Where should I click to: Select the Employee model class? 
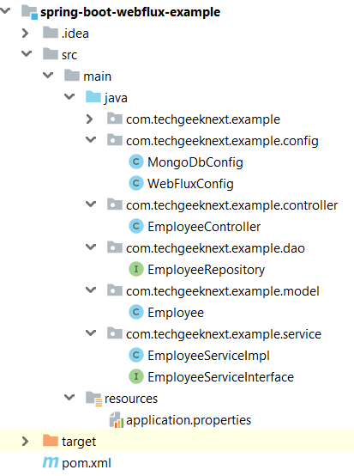pos(176,313)
